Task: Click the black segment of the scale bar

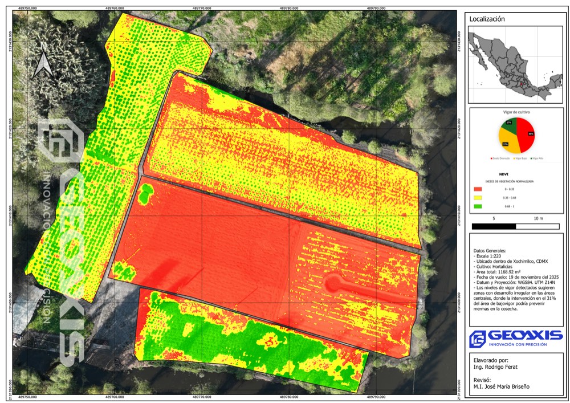Action: click(494, 226)
